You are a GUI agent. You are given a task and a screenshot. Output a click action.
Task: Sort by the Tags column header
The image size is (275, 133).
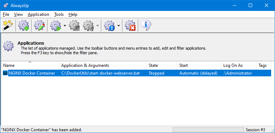pyautogui.click(x=264, y=65)
